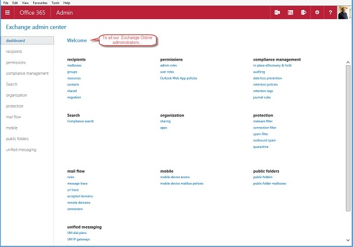This screenshot has width=353, height=247.
Task: Open the malware filter link
Action: (263, 121)
